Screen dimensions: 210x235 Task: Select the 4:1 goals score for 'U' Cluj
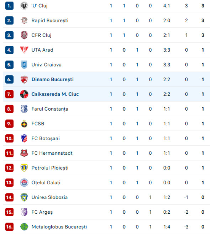click(x=167, y=6)
